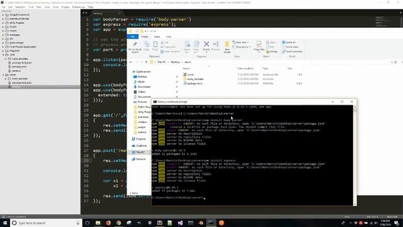Expand Final Project Quadcopter folder arrow
Image resolution: width=403 pixels, height=227 pixels.
tap(3, 47)
